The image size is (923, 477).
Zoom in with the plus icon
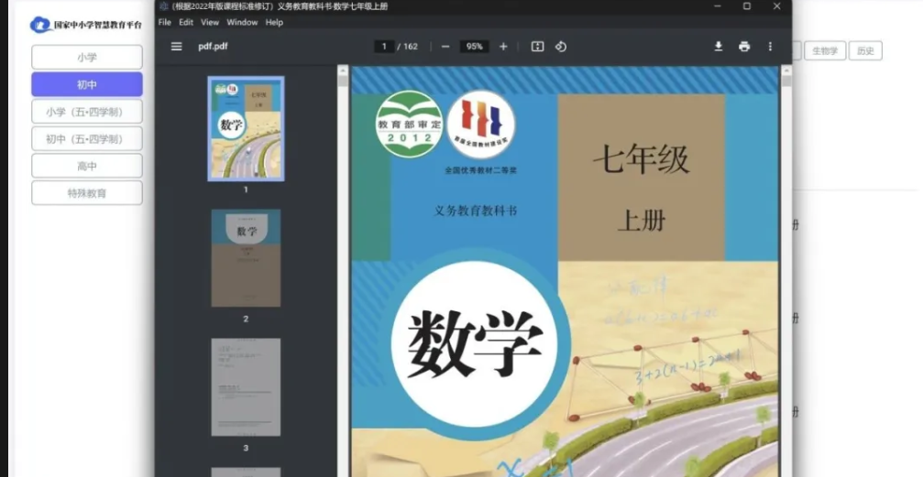[x=503, y=47]
